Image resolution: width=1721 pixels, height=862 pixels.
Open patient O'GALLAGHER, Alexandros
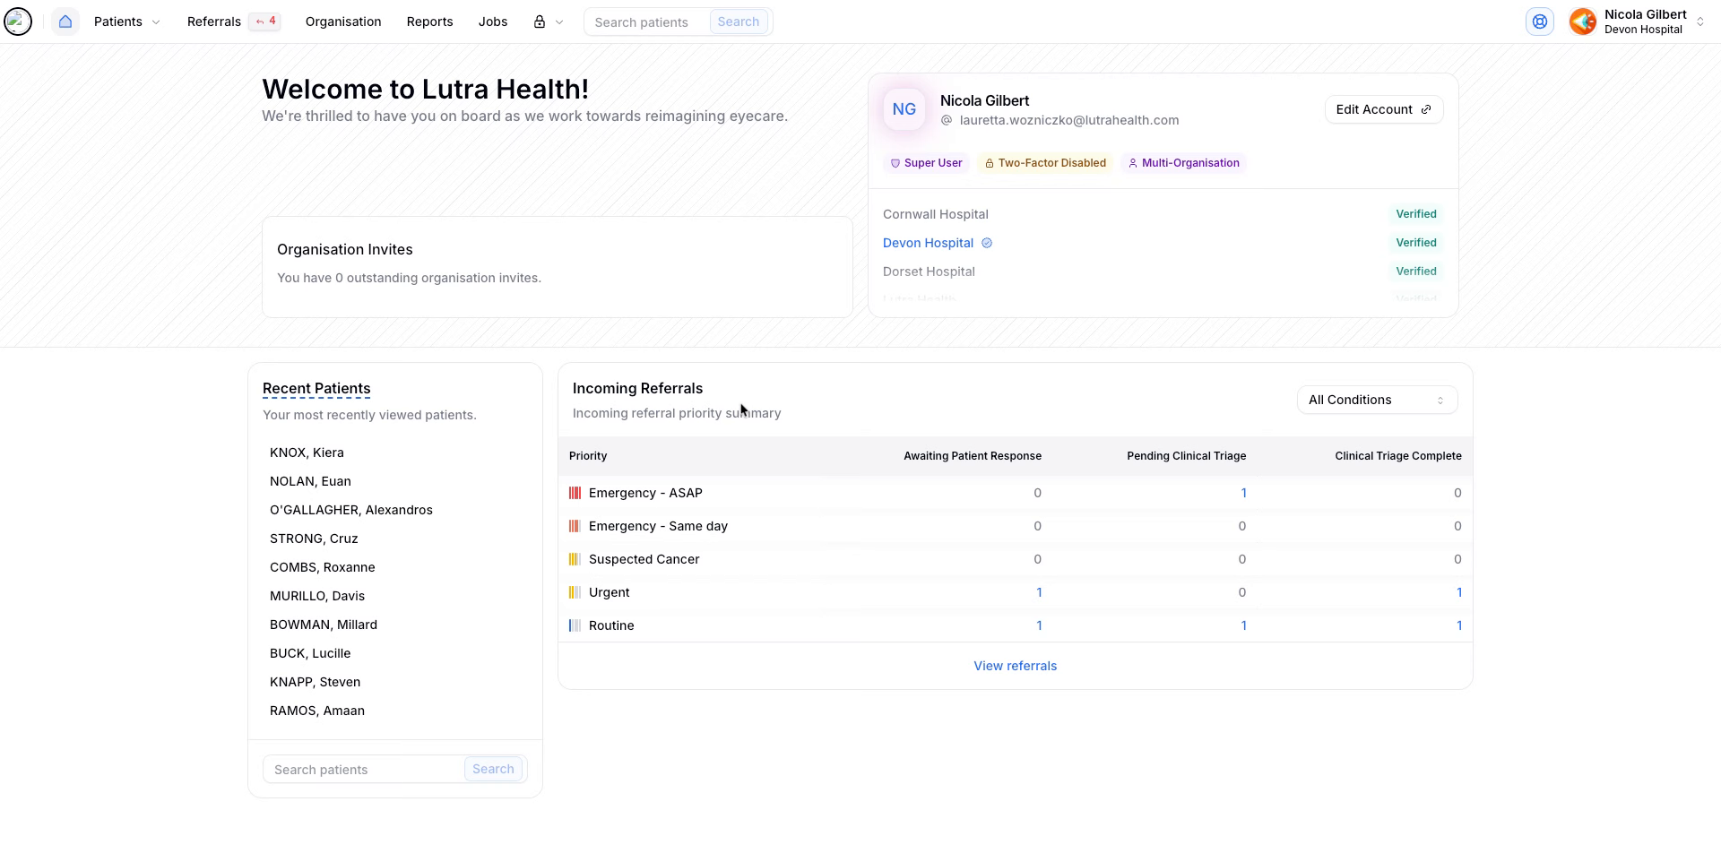pyautogui.click(x=351, y=510)
